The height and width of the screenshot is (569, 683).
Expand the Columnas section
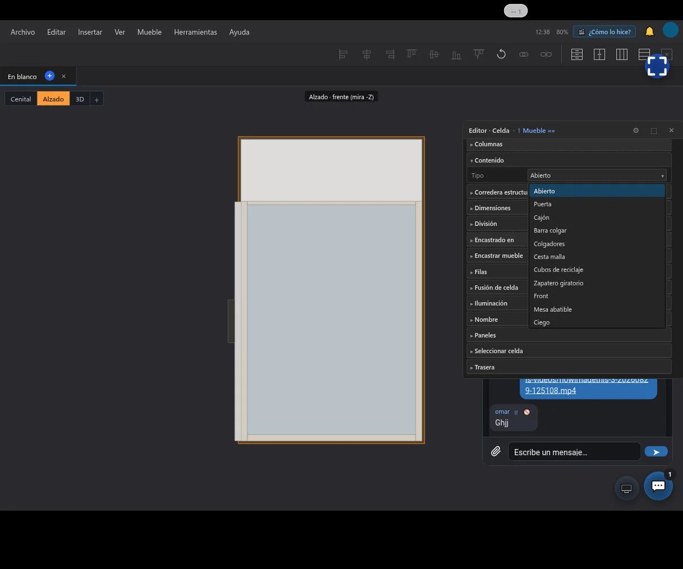point(569,144)
